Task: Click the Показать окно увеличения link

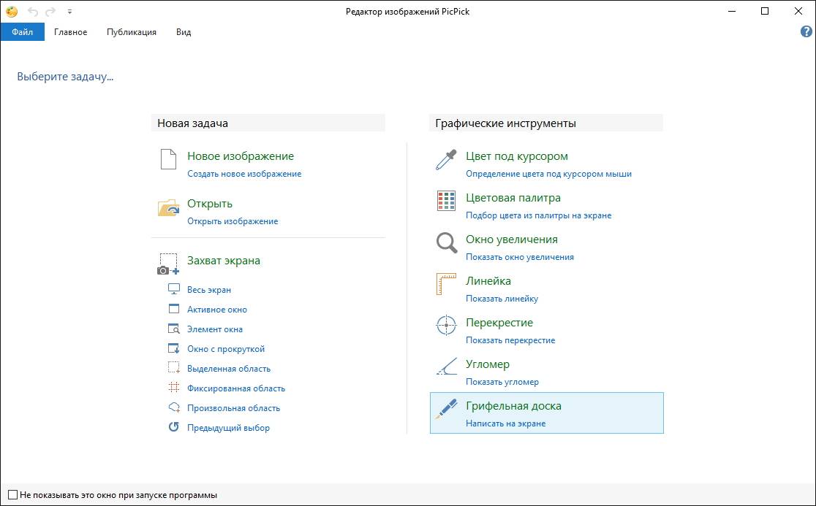Action: 520,256
